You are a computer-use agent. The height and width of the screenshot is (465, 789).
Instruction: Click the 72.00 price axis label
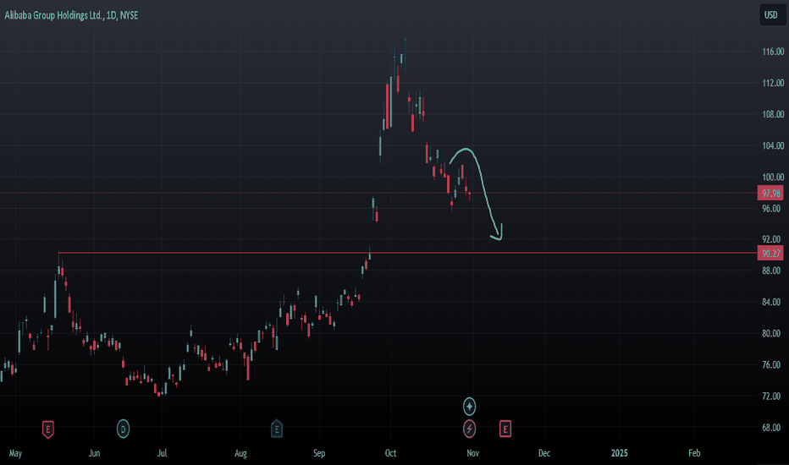click(773, 397)
